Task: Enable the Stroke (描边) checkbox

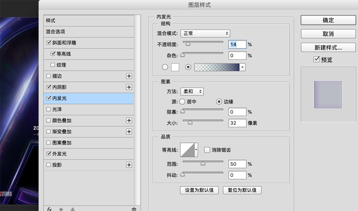Action: 49,76
